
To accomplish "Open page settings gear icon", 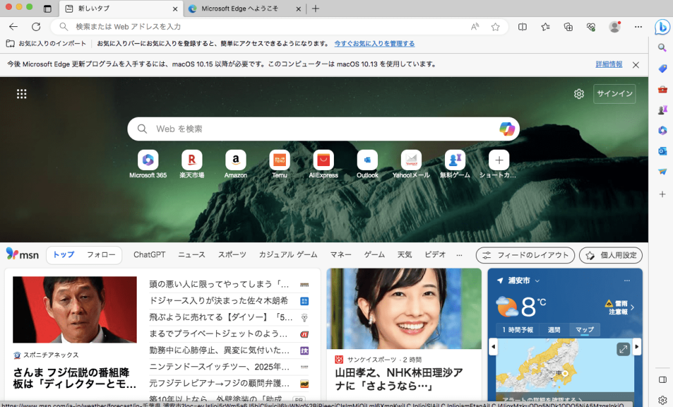I will point(578,94).
